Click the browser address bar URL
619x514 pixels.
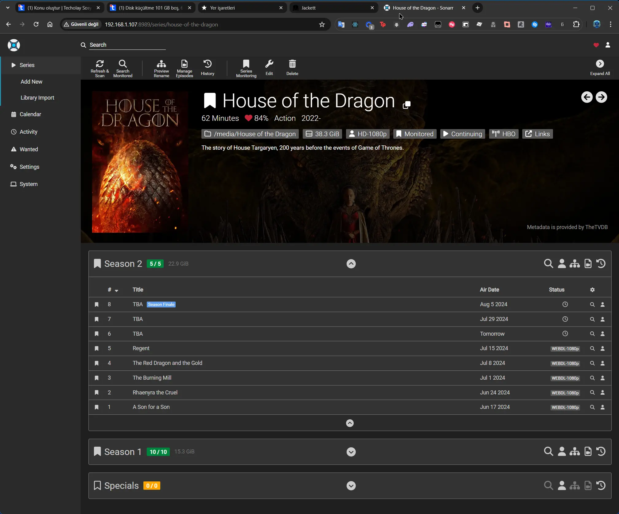click(162, 24)
